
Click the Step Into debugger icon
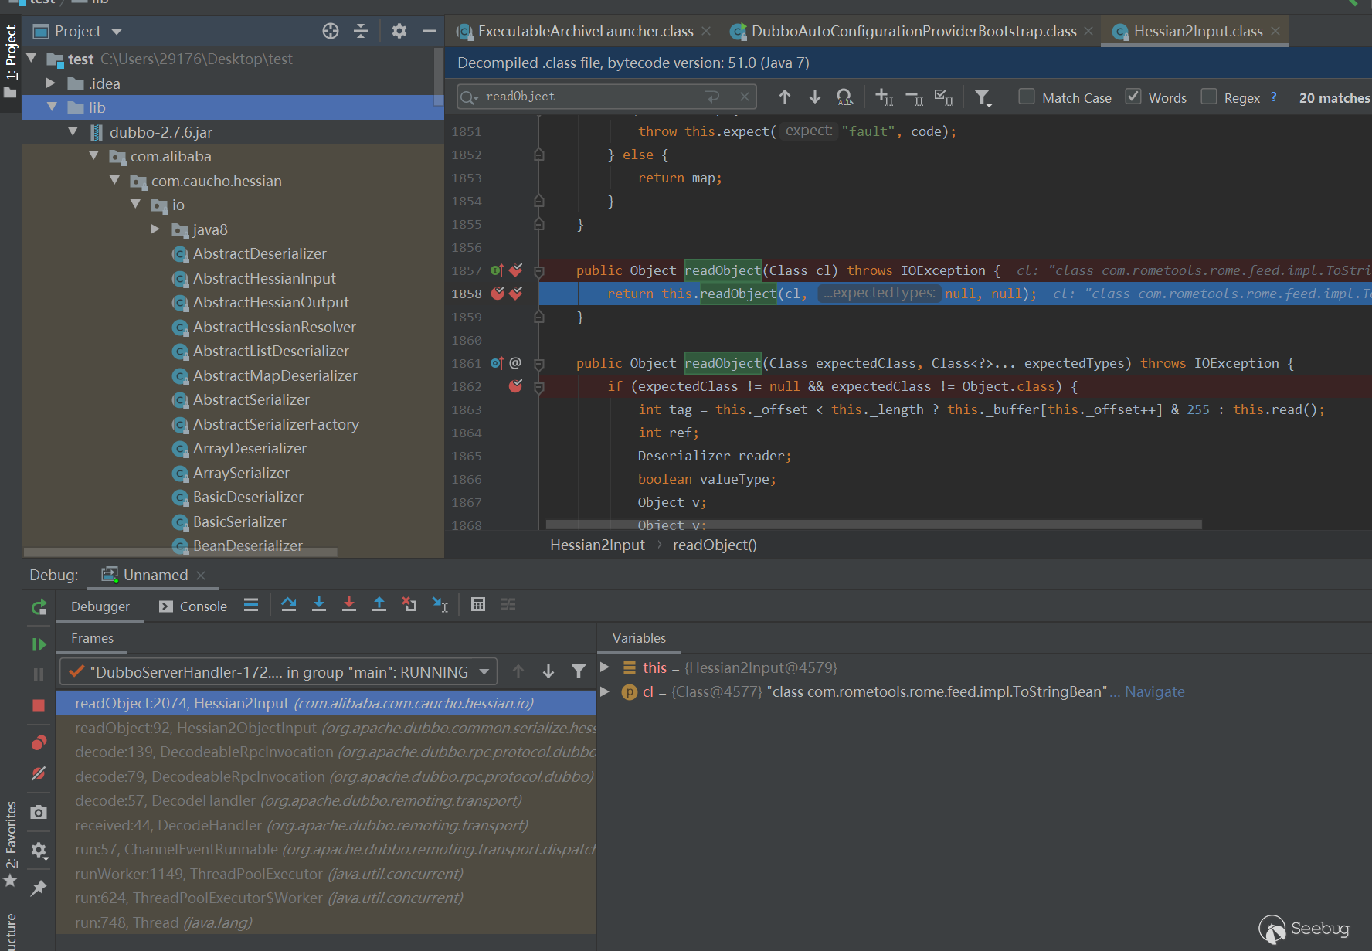click(x=319, y=605)
